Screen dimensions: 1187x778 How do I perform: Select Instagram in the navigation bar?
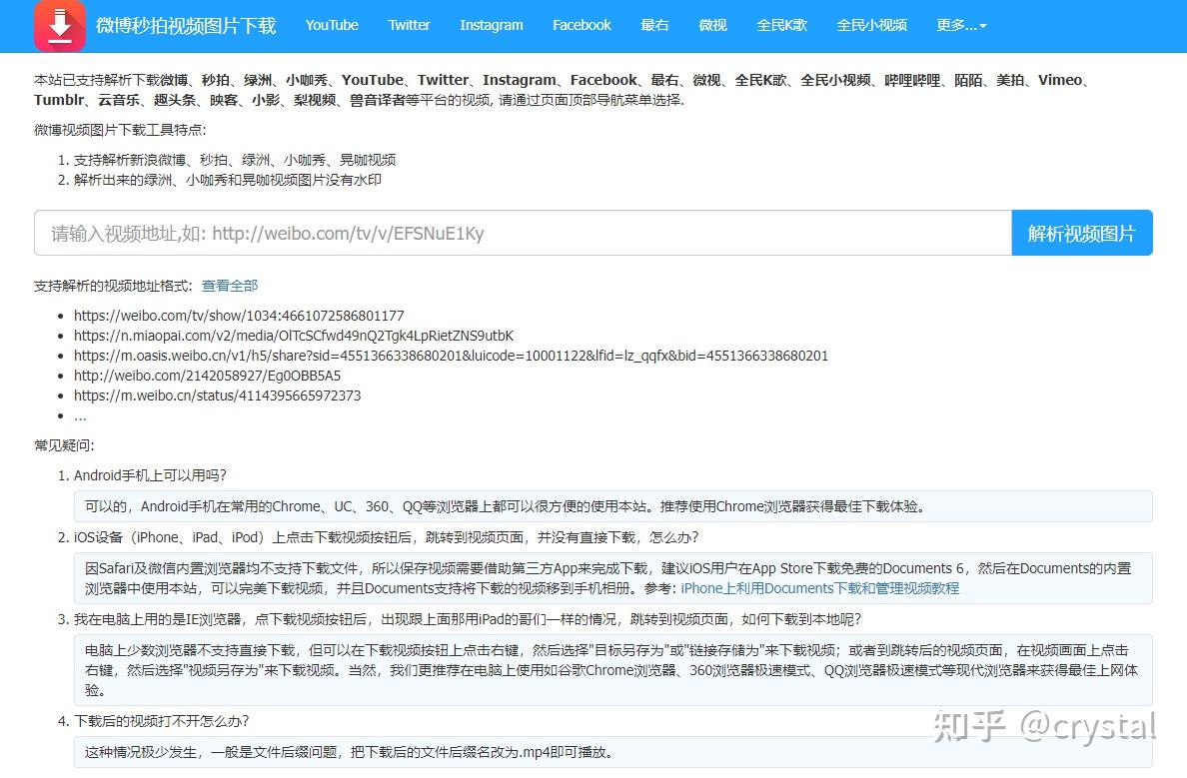click(491, 25)
